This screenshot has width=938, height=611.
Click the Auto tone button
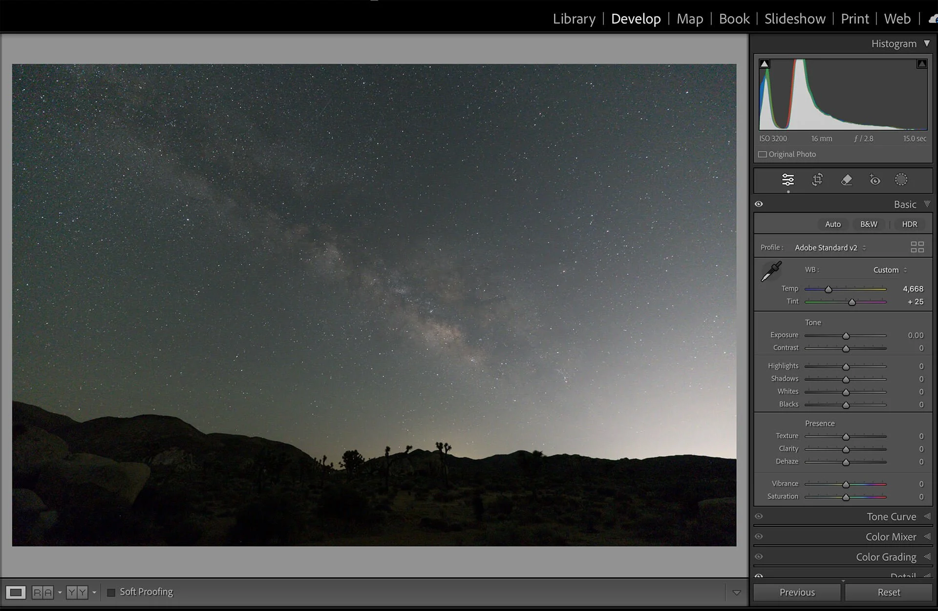[832, 224]
